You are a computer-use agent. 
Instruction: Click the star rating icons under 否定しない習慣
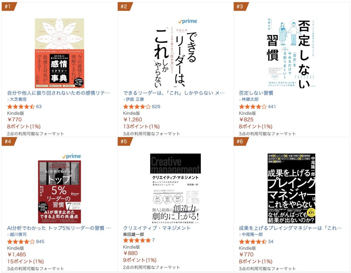(x=253, y=107)
